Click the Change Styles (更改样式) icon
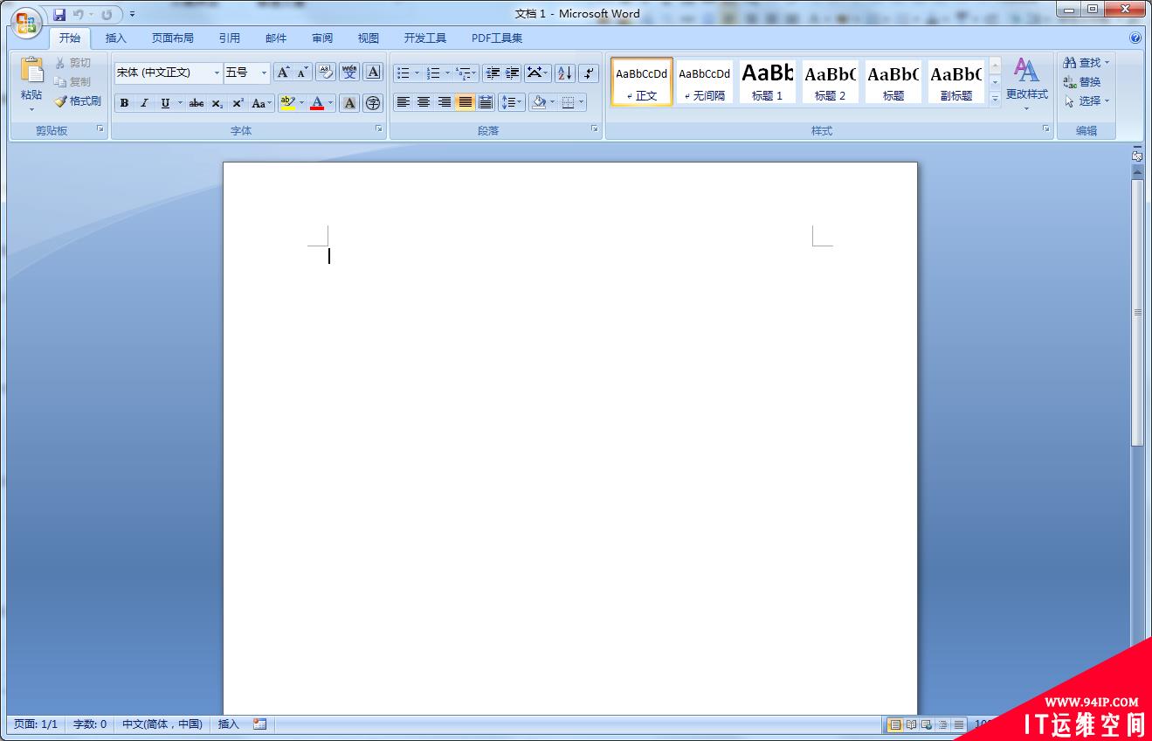Screen dimensions: 1152x741 tap(1026, 71)
